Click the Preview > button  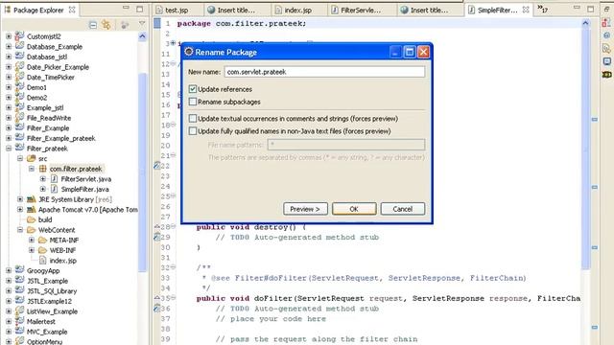pyautogui.click(x=305, y=209)
